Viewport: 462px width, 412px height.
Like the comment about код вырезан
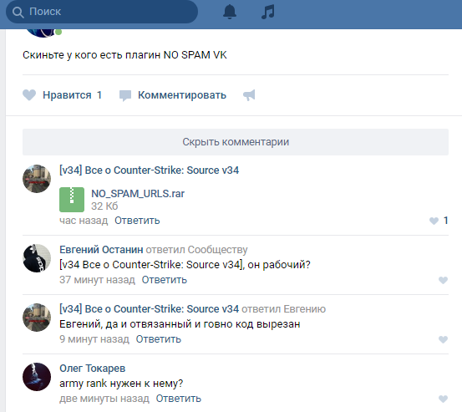tap(443, 339)
